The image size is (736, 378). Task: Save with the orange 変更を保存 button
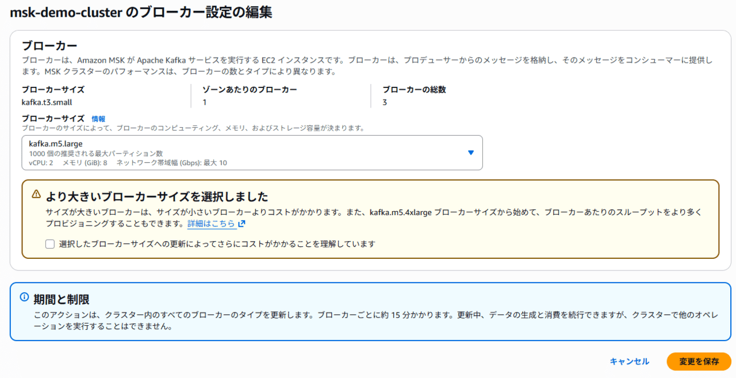coord(699,361)
